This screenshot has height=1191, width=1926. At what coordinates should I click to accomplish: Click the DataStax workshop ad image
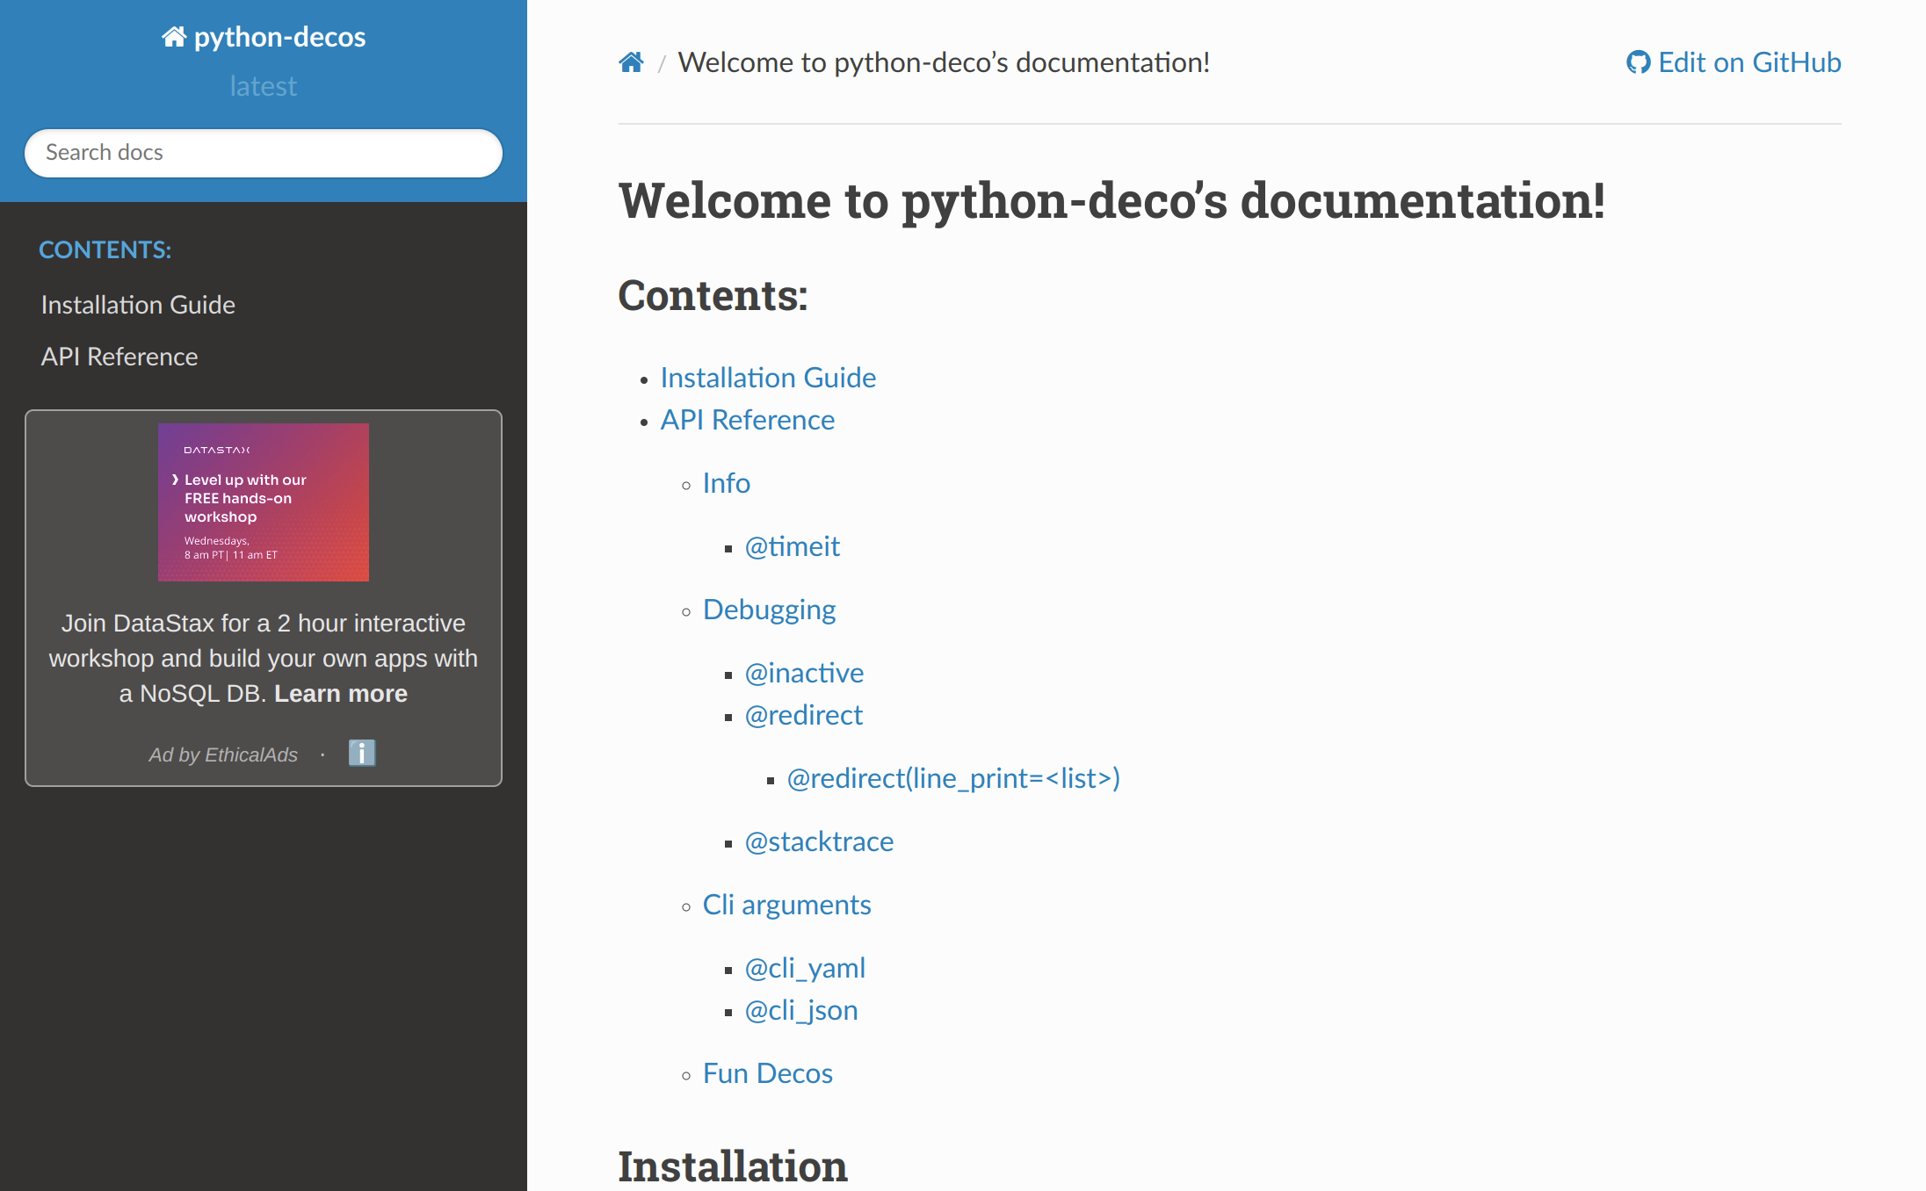pos(264,502)
